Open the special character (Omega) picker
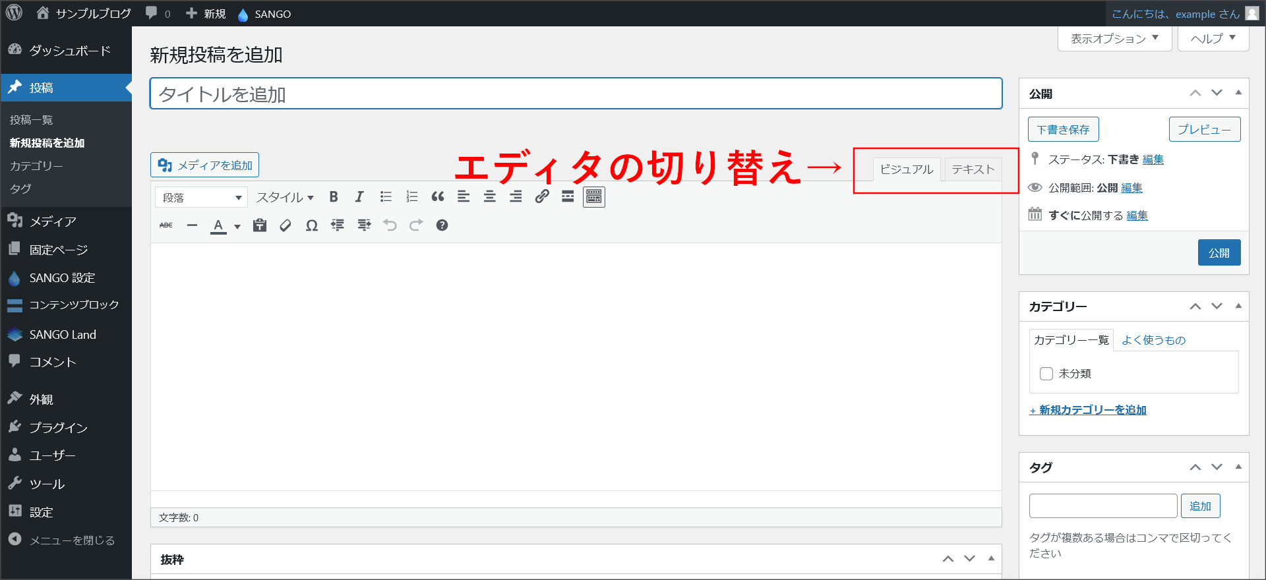 tap(312, 225)
